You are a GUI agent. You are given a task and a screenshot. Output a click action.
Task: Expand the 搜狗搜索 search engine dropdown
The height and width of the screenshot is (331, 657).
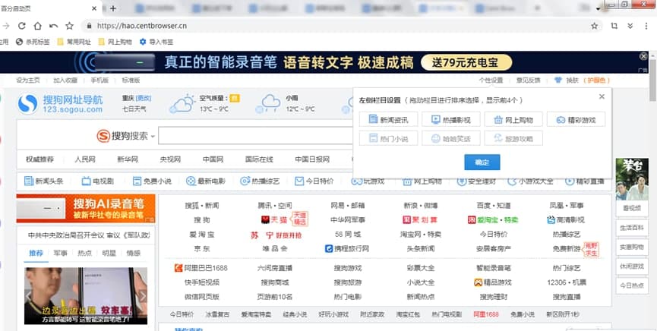click(153, 137)
